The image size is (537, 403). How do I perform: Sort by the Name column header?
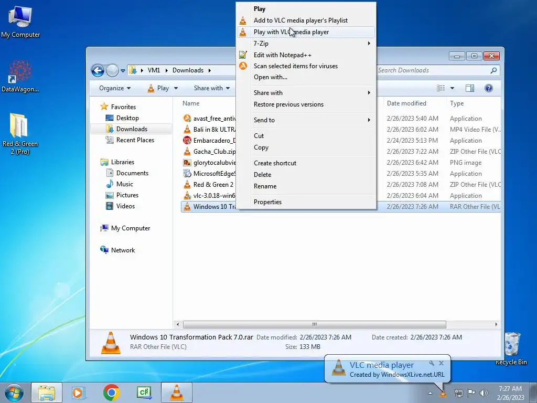(x=191, y=103)
